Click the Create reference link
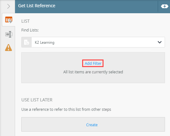The width and height of the screenshot is (170, 136). (x=92, y=125)
